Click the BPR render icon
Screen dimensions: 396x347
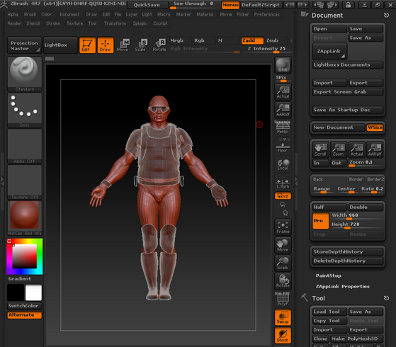(x=283, y=64)
